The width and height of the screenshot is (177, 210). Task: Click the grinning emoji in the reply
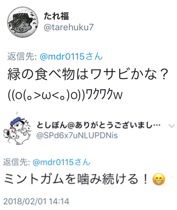[x=159, y=180]
